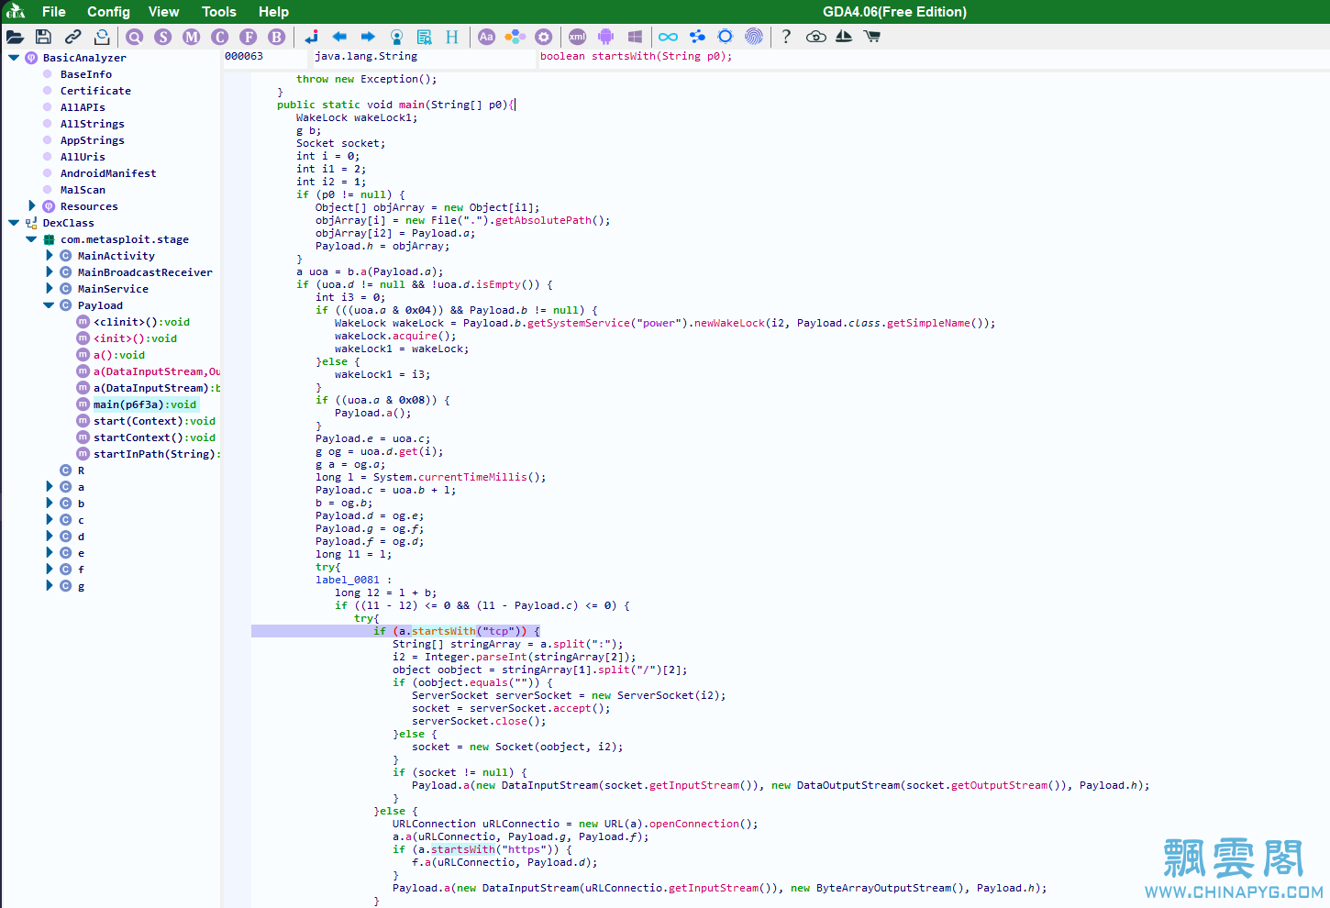Select class R in the tree

click(81, 471)
